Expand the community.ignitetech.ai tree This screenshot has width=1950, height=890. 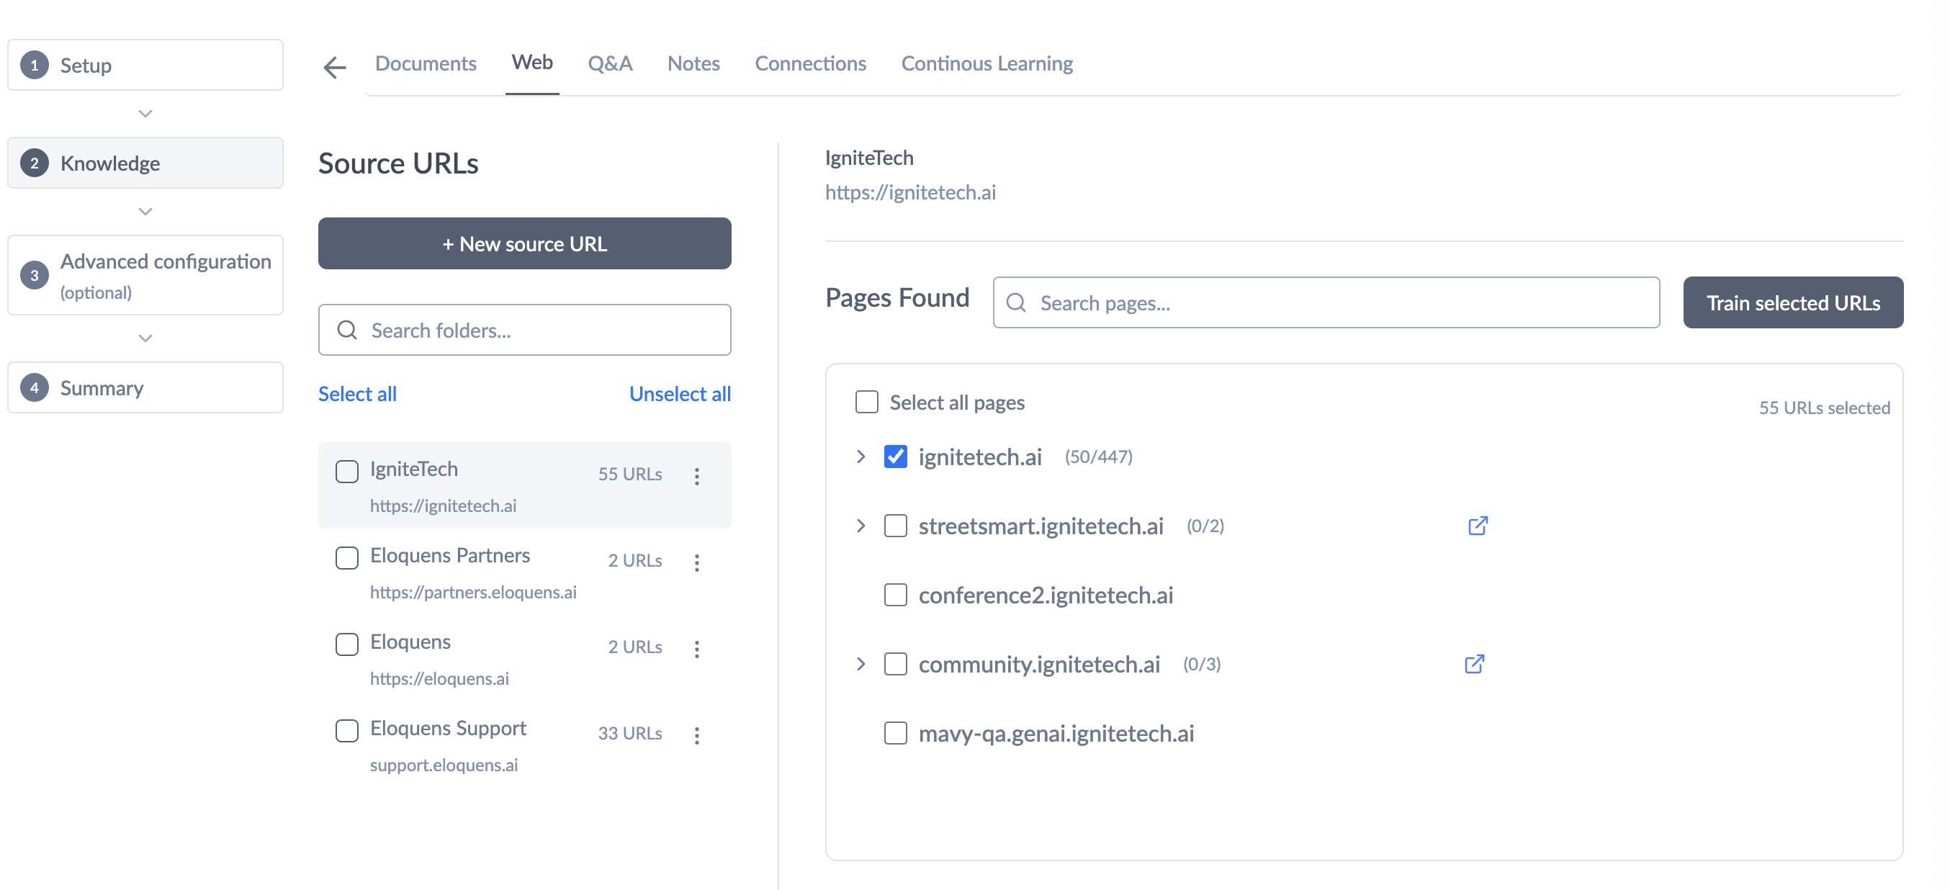point(861,664)
